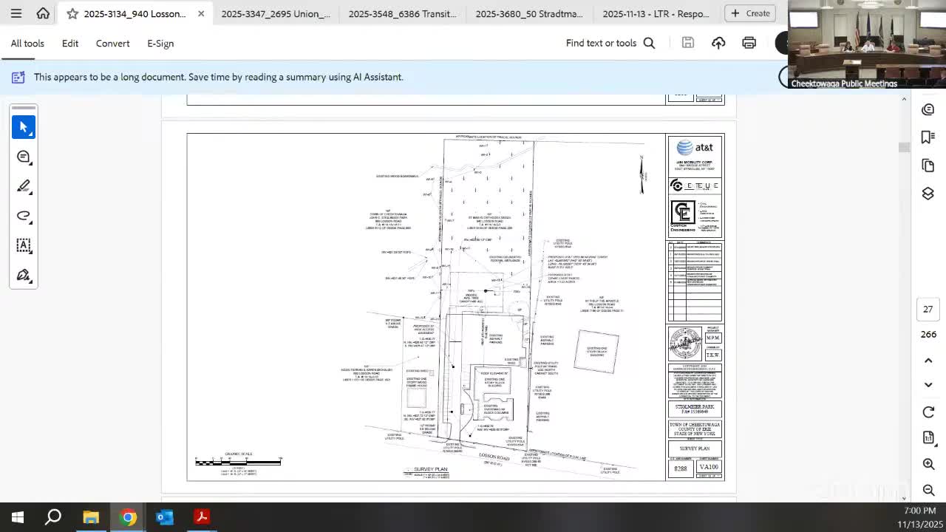Switch to the 2025-11-13 LTR Respo tab
Viewport: 946px width, 532px height.
pyautogui.click(x=656, y=13)
